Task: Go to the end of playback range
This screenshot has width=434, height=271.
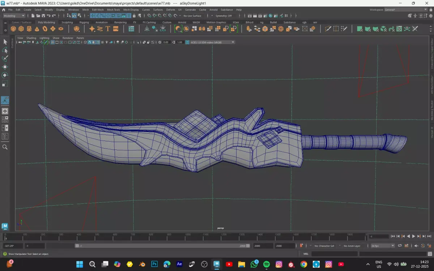Action: [429, 236]
